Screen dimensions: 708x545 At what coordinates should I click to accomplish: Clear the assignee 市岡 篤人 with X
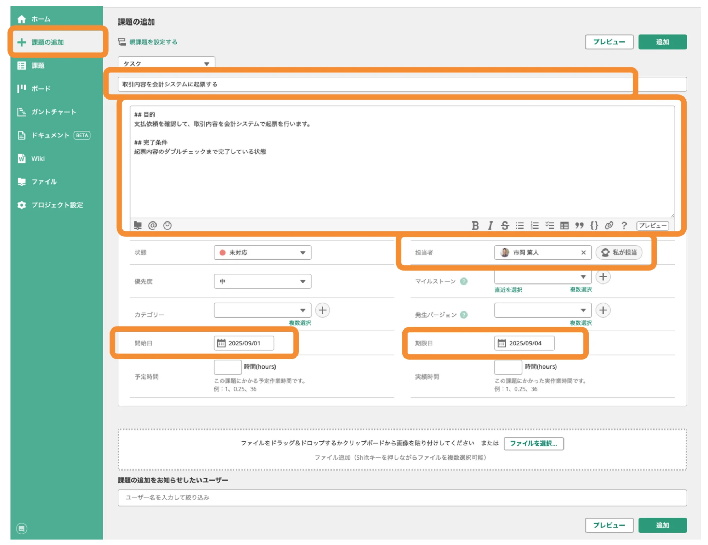pos(583,253)
